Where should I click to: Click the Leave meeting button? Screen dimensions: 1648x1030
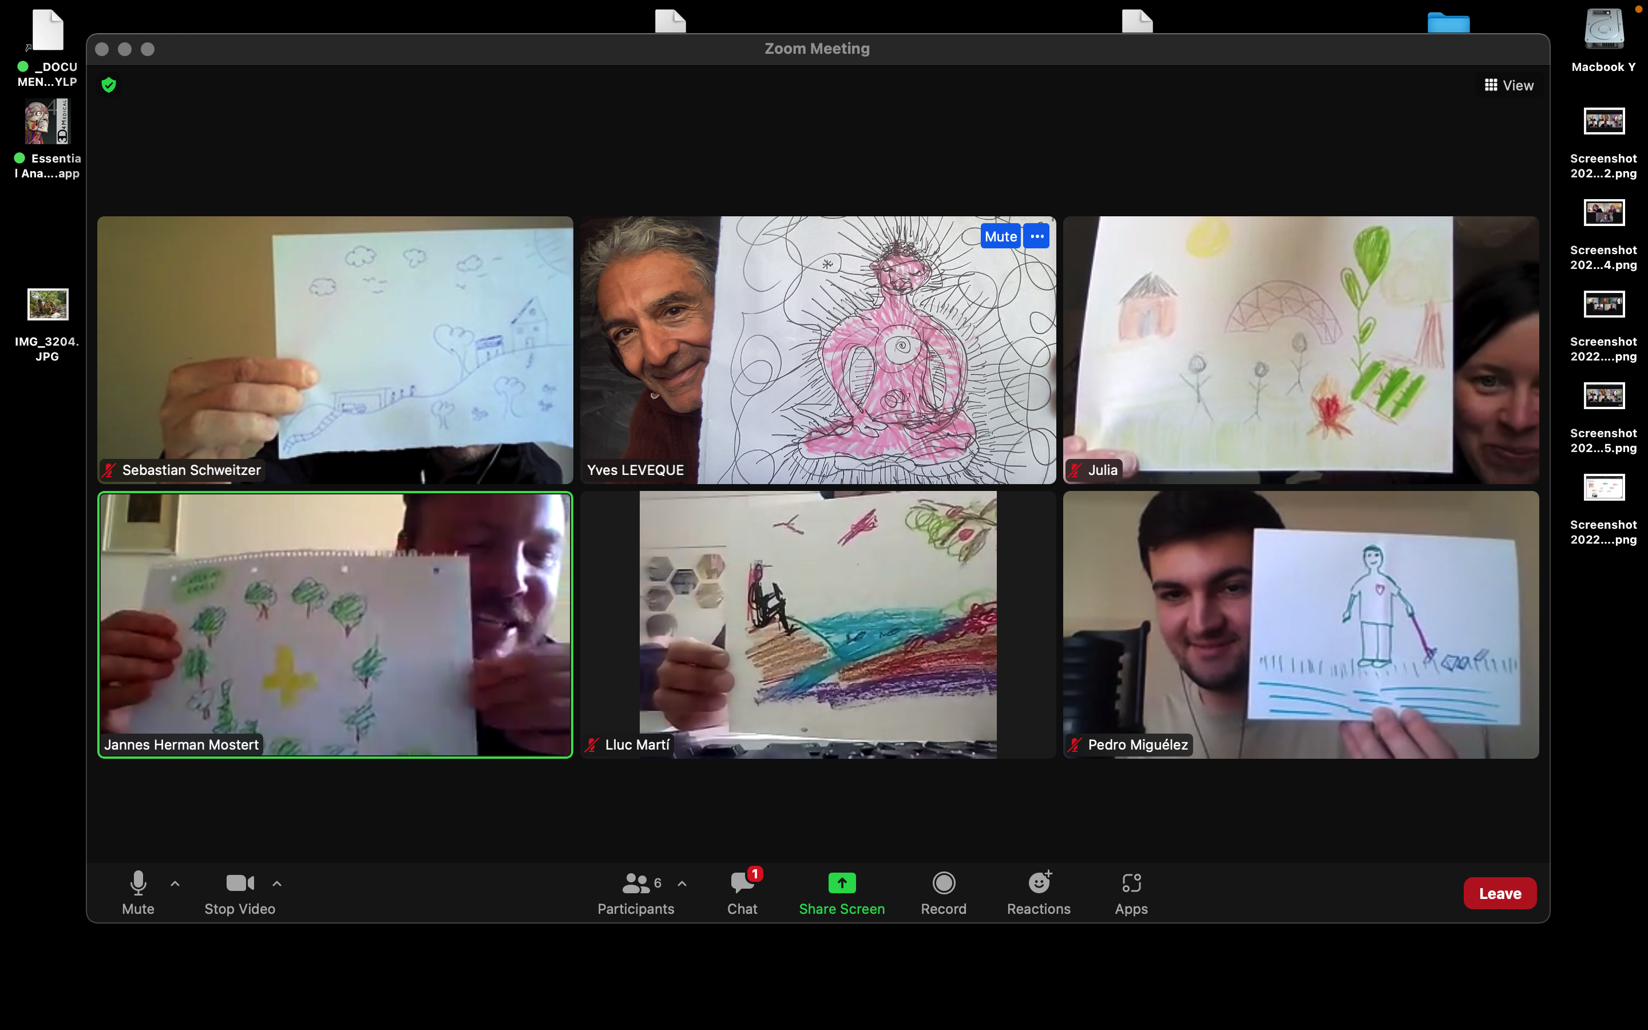[x=1500, y=894]
